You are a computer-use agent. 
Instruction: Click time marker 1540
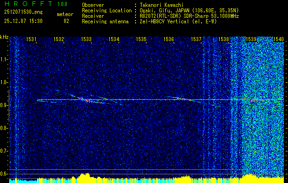point(278,39)
